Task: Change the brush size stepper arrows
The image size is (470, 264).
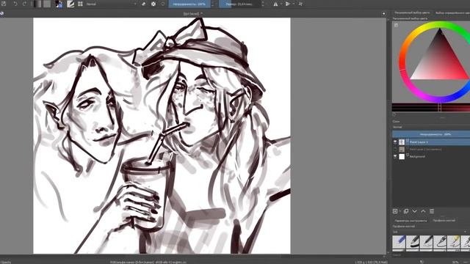Action: point(263,4)
